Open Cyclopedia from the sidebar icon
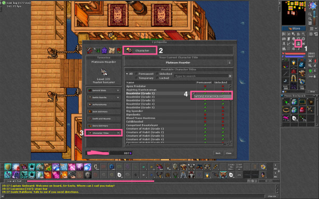The image size is (319, 199). pyautogui.click(x=298, y=44)
